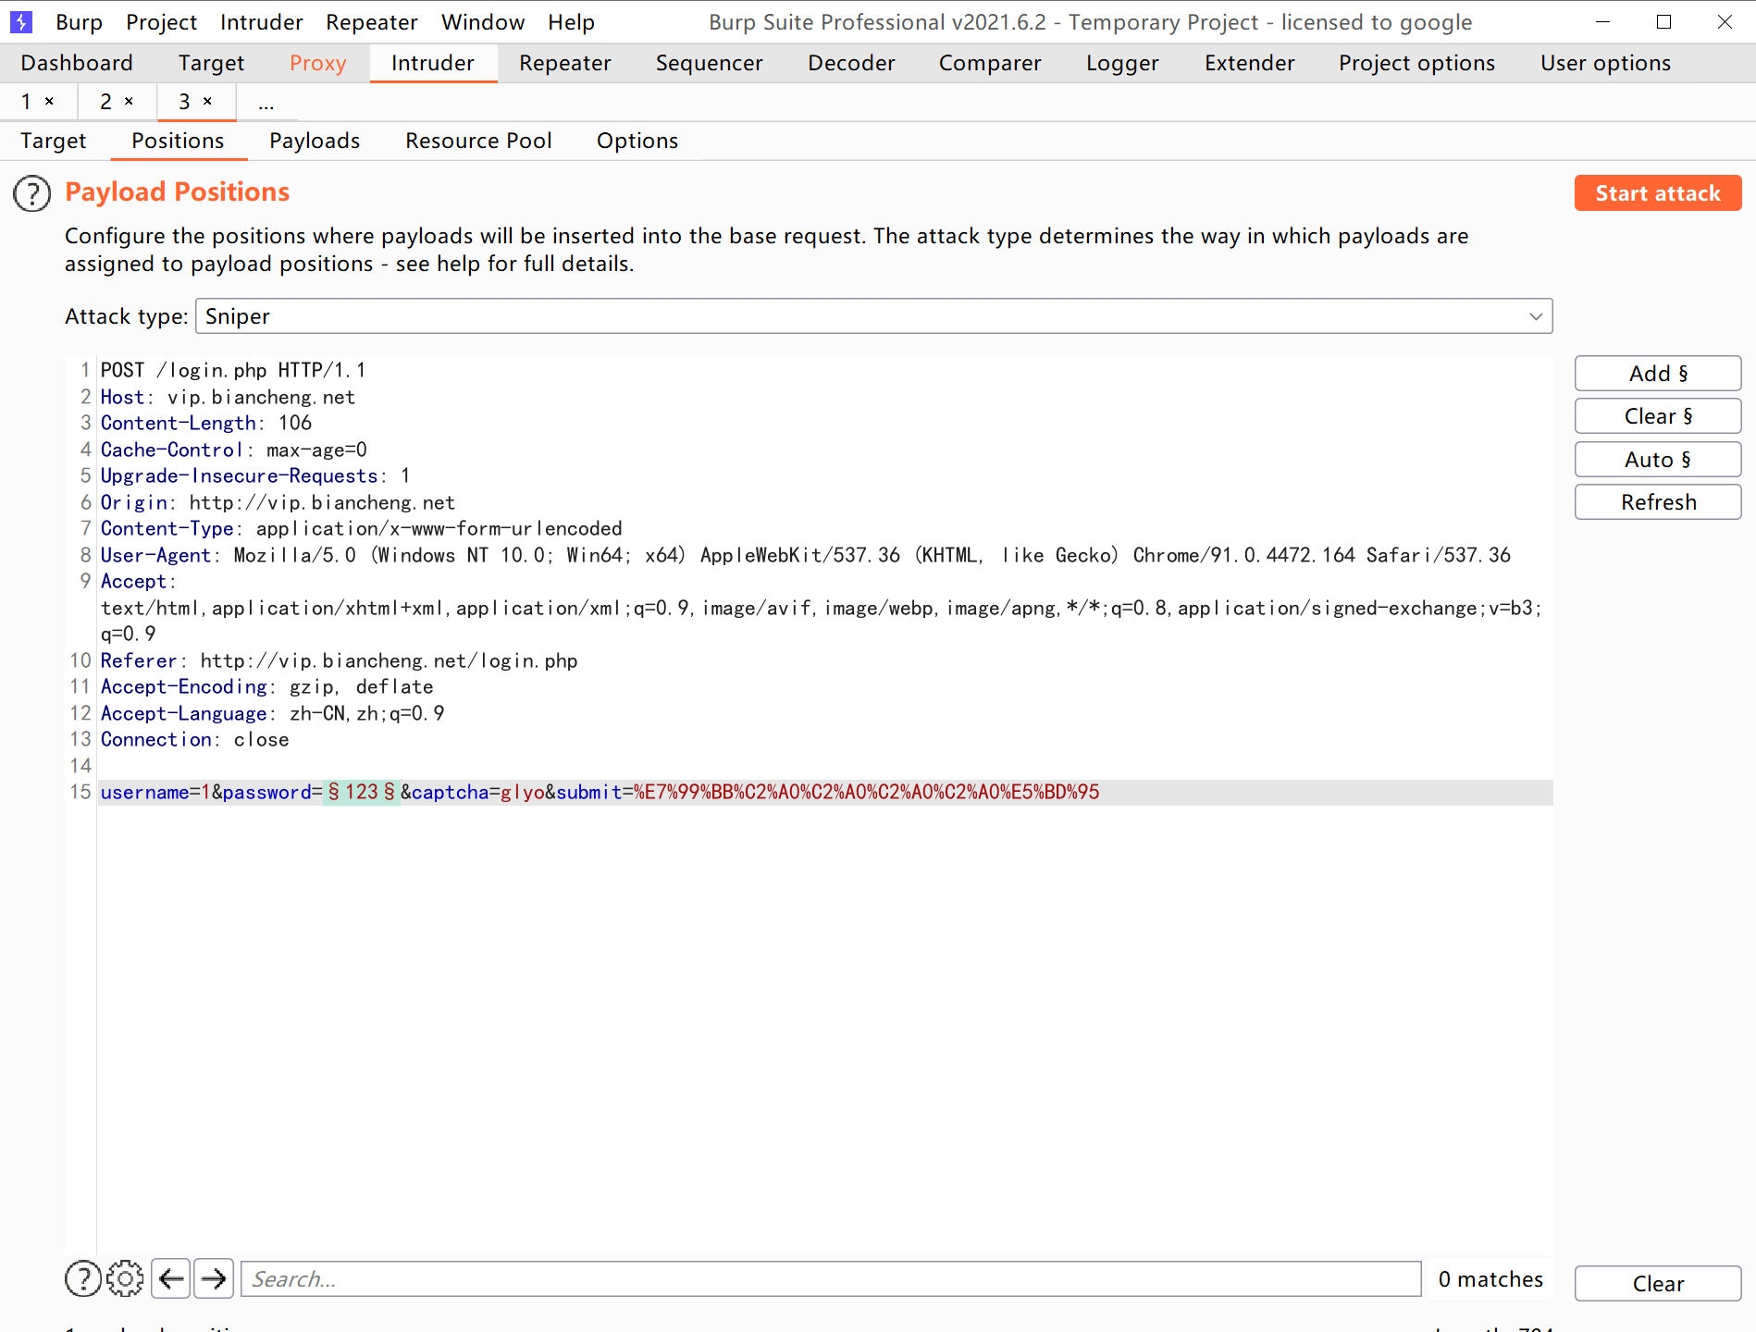Click the username=1 parameter in body
Viewport: 1756px width, 1332px height.
pyautogui.click(x=155, y=792)
